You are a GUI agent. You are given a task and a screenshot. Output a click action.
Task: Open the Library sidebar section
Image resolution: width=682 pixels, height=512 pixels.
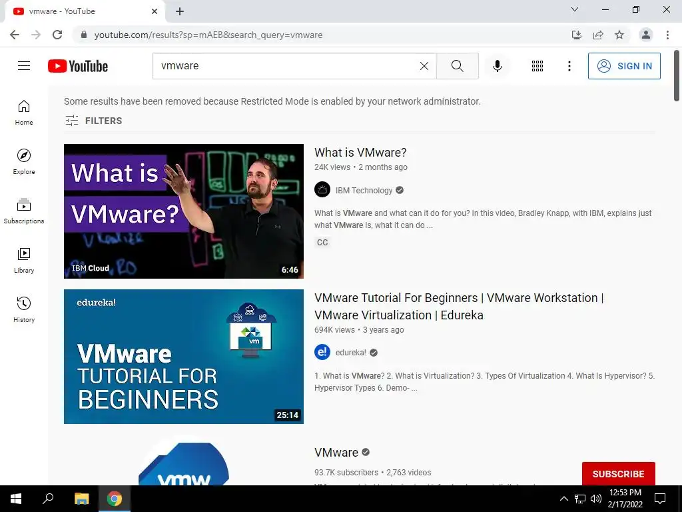(x=24, y=261)
